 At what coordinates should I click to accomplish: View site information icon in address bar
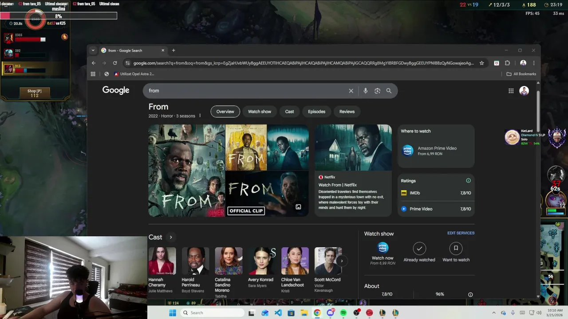tap(128, 63)
